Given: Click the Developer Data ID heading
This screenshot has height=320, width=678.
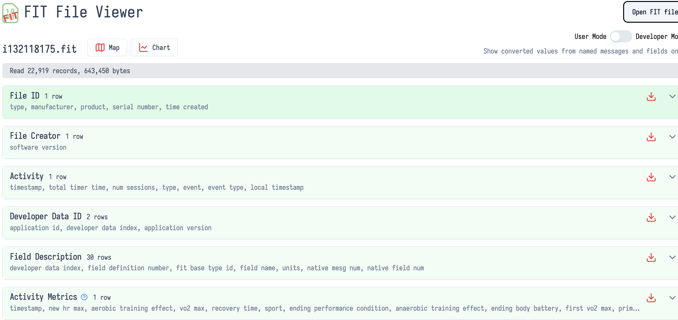Looking at the screenshot, I should (46, 217).
